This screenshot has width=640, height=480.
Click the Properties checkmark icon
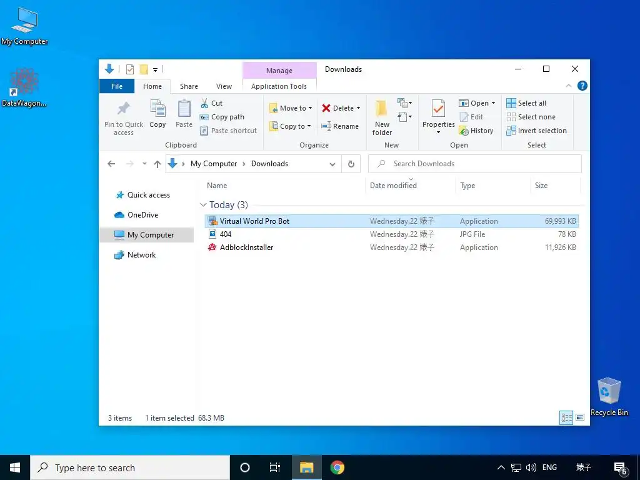pos(438,109)
